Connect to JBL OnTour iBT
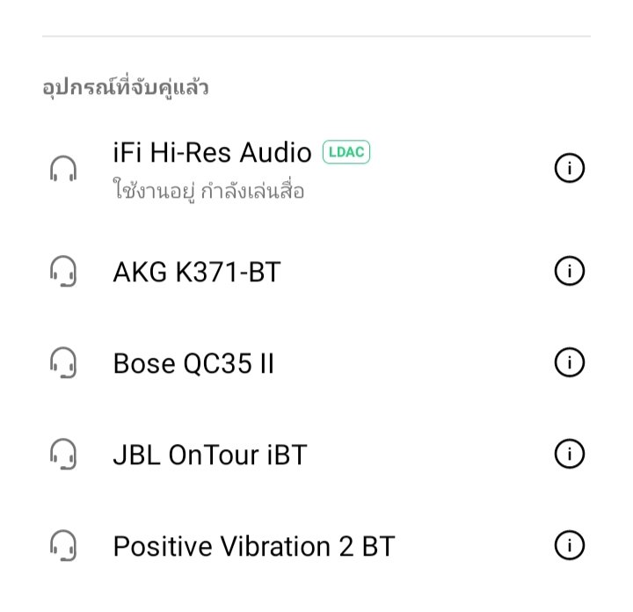Viewport: 633px width, 612px height. point(210,455)
